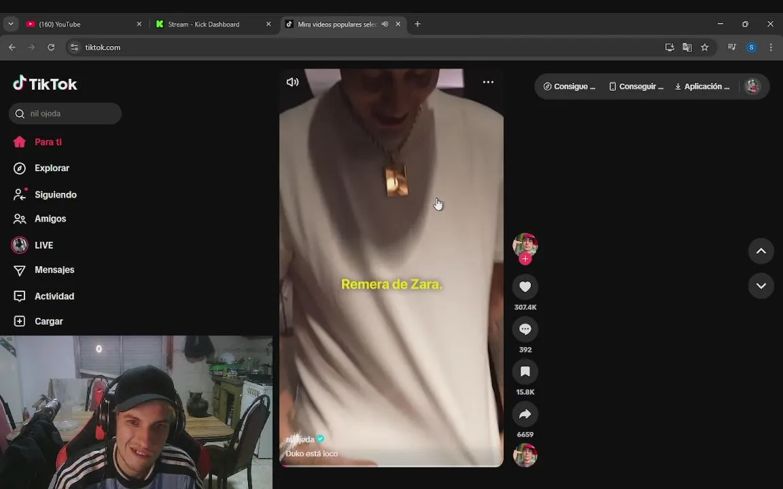Reload the page

pyautogui.click(x=51, y=48)
